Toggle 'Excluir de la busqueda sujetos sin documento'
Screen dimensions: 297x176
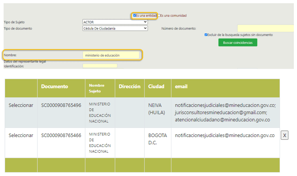click(206, 35)
